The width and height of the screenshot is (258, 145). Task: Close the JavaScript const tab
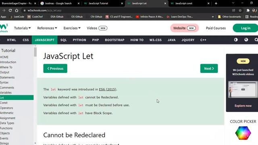click(x=208, y=3)
